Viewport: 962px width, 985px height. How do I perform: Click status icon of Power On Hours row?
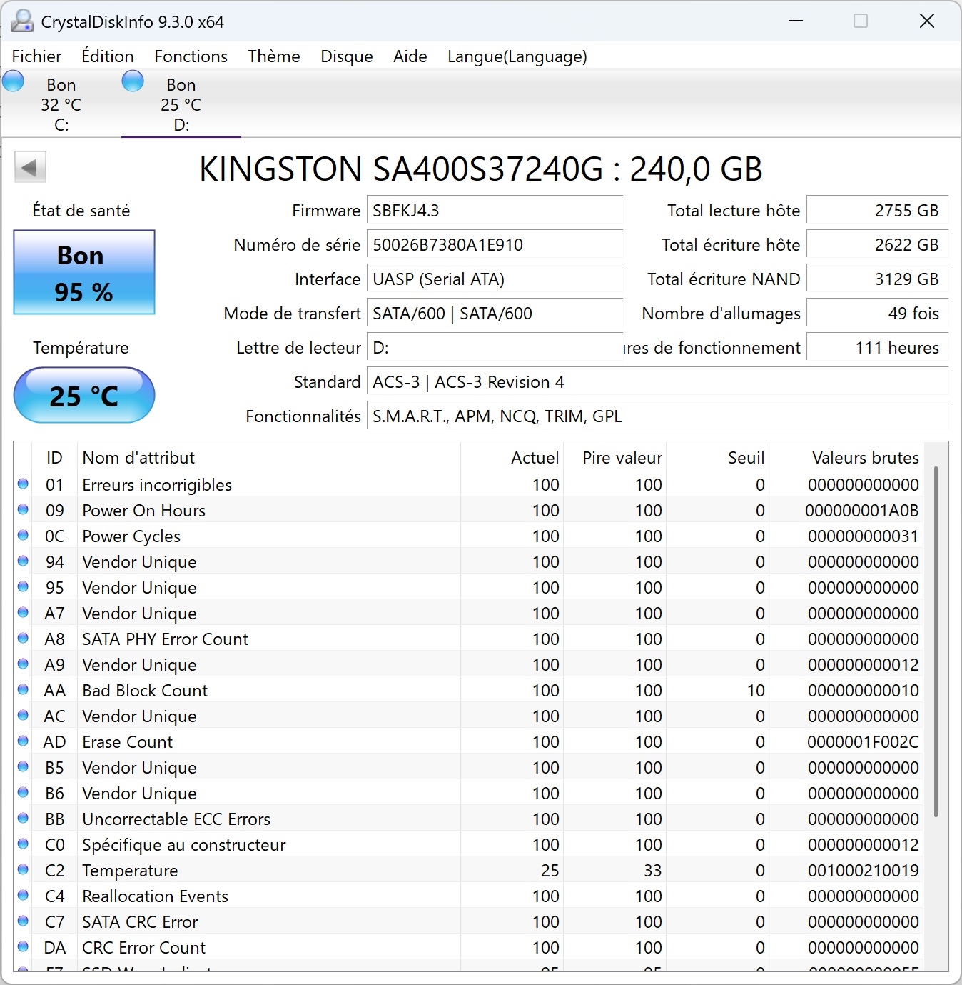(23, 510)
